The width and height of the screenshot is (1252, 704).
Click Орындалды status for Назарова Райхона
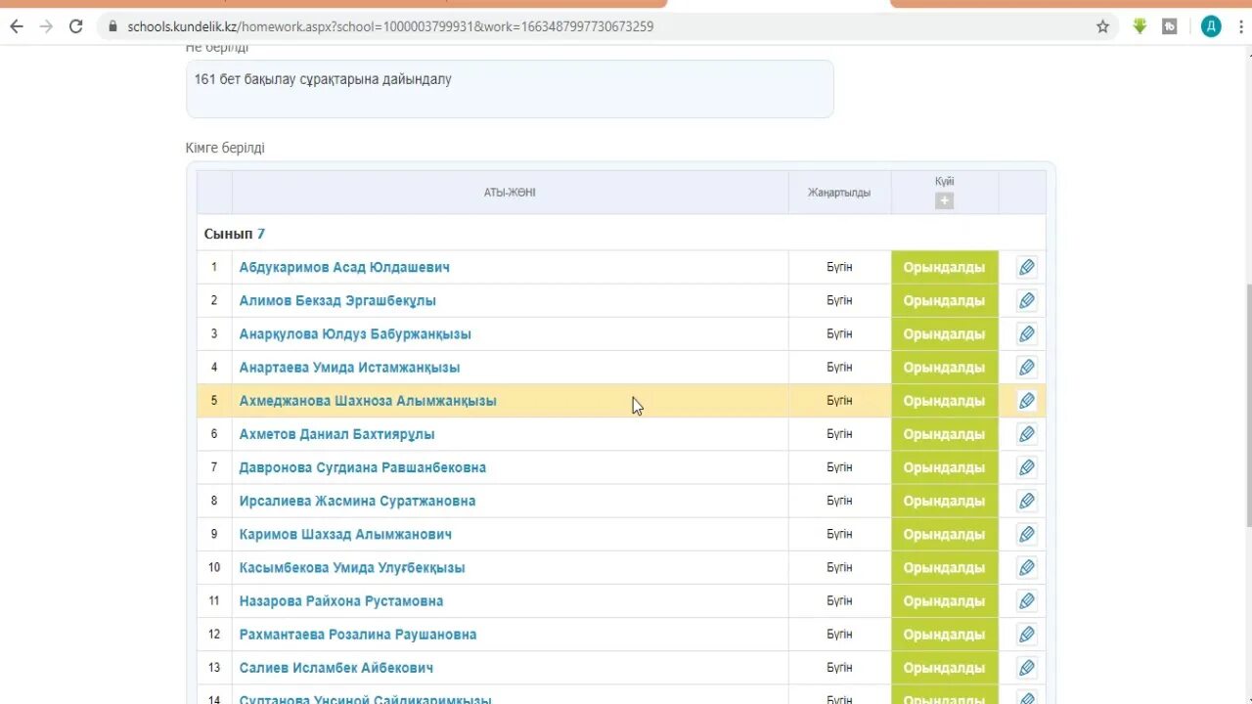944,600
